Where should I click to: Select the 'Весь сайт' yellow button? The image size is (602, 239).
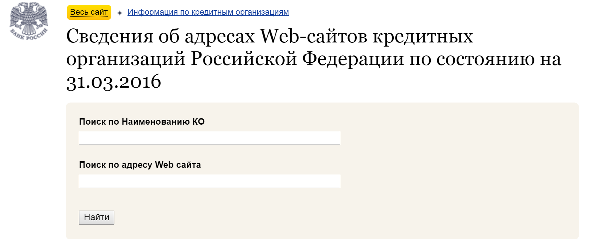coord(89,12)
